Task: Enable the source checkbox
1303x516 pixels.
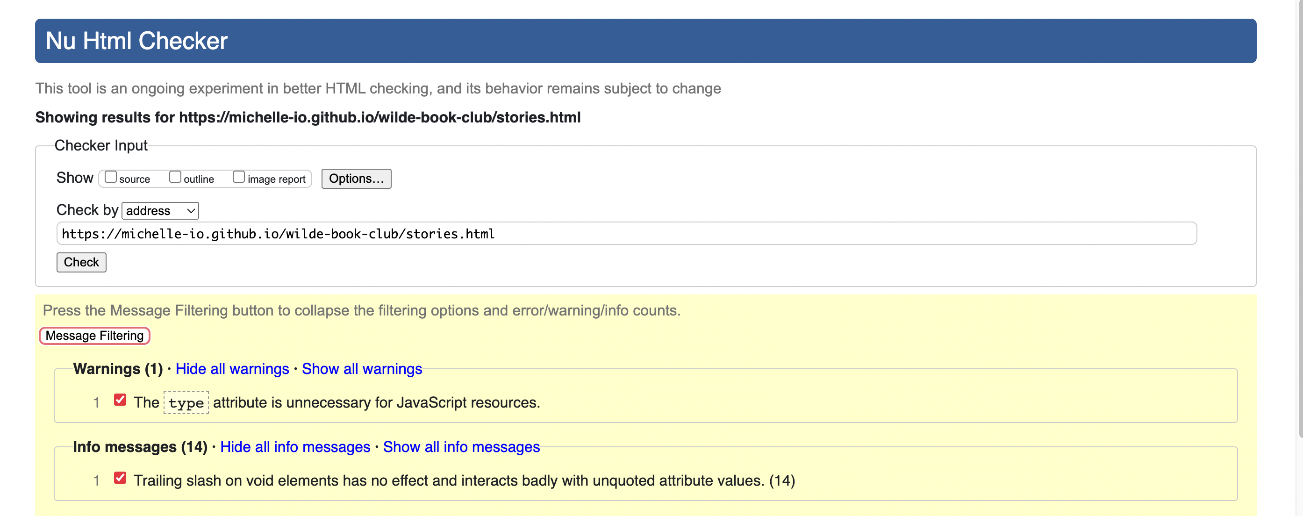Action: coord(110,177)
